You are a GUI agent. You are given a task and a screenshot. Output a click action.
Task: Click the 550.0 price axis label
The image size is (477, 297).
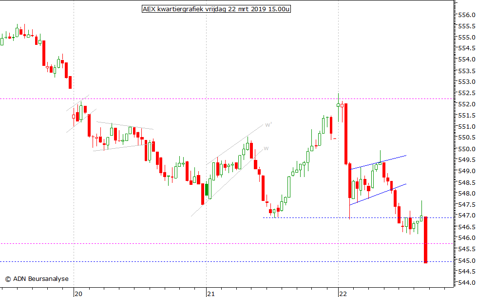467,149
